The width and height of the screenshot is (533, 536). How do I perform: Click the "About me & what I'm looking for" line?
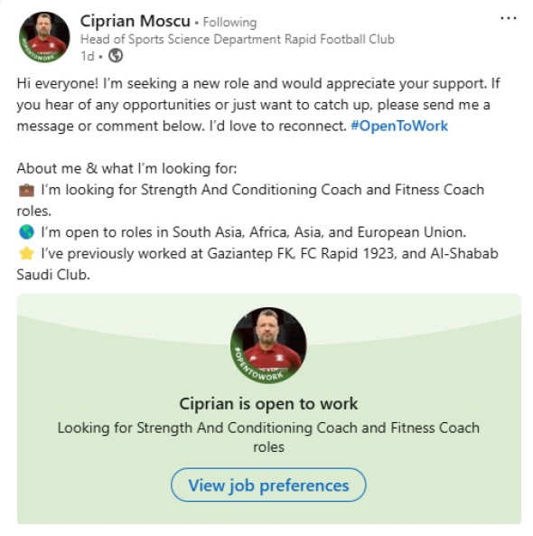pos(126,168)
